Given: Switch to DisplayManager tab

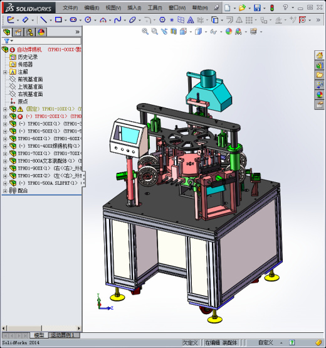Looking at the screenshot, I should click(x=41, y=32).
